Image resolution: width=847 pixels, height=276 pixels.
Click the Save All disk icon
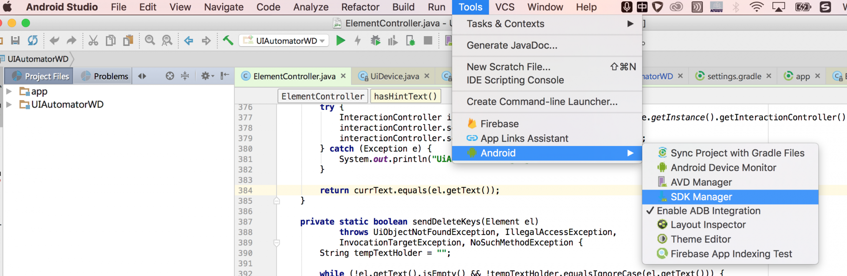[x=15, y=41]
